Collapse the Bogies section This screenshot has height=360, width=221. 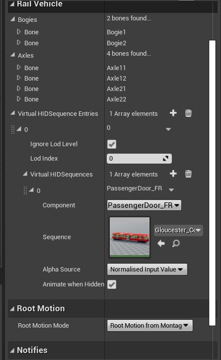point(13,19)
